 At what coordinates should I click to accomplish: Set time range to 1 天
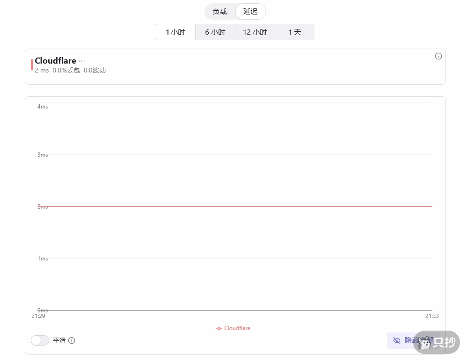coord(294,32)
